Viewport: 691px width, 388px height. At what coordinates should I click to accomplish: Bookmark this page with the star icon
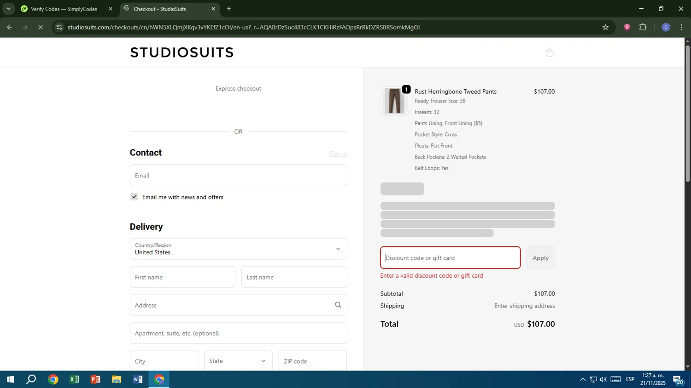click(x=605, y=27)
